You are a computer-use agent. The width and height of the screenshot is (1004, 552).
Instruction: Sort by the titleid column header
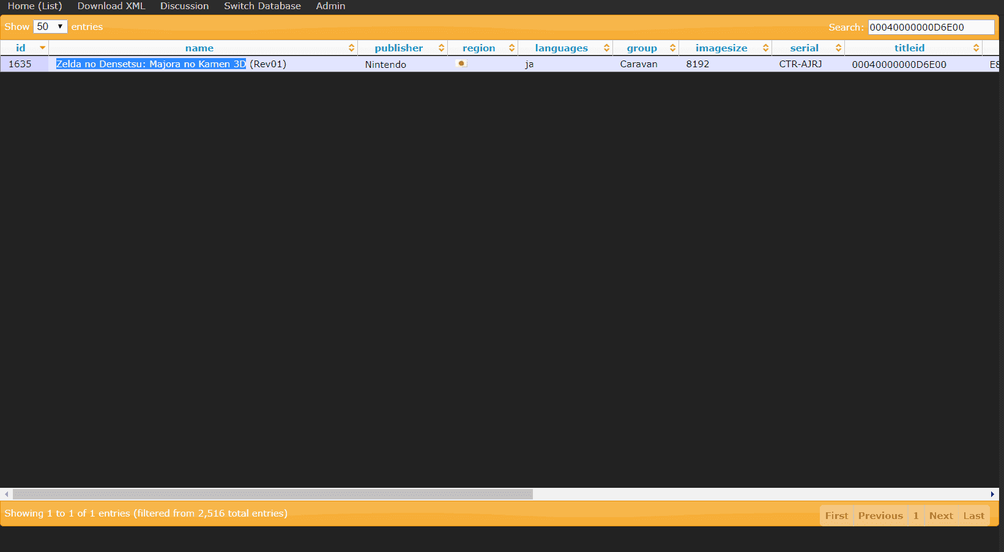coord(913,48)
